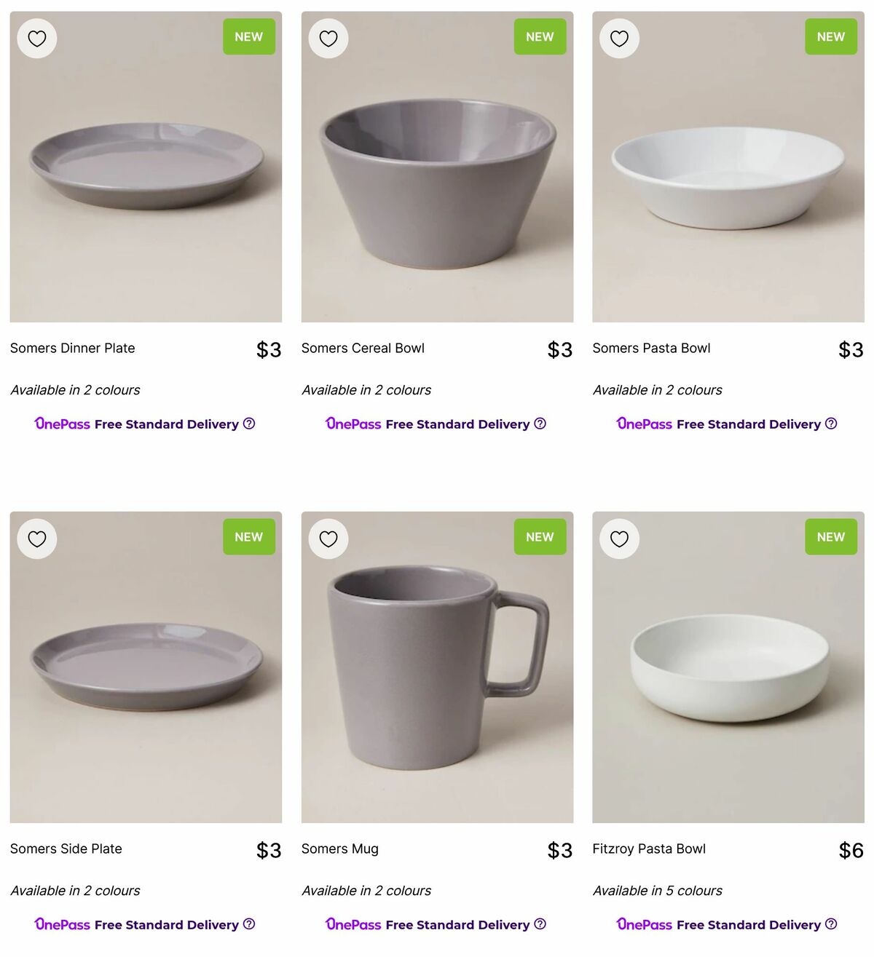
Task: View the grey Somers Mug product image
Action: (x=437, y=667)
